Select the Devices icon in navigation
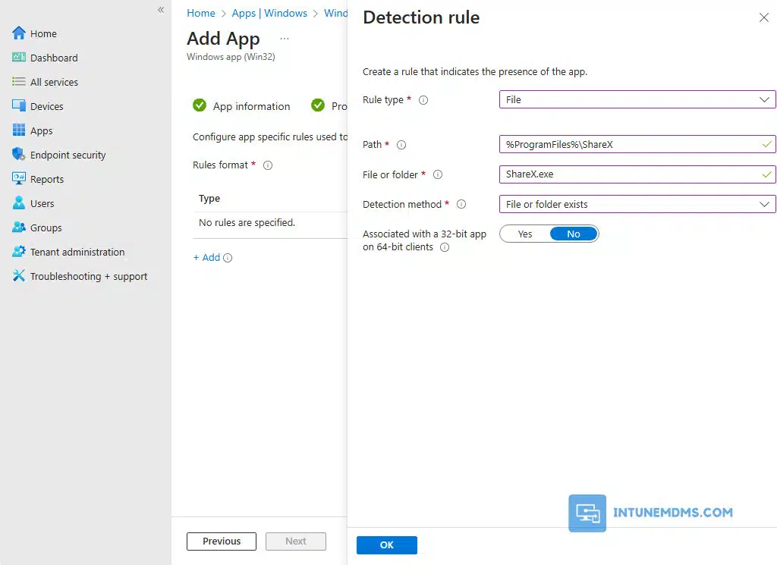The width and height of the screenshot is (777, 565). tap(19, 106)
